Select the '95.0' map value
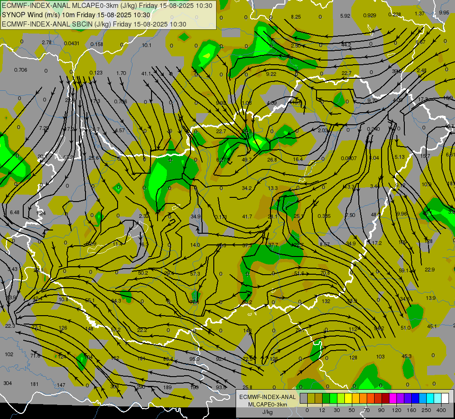 [x=194, y=359]
